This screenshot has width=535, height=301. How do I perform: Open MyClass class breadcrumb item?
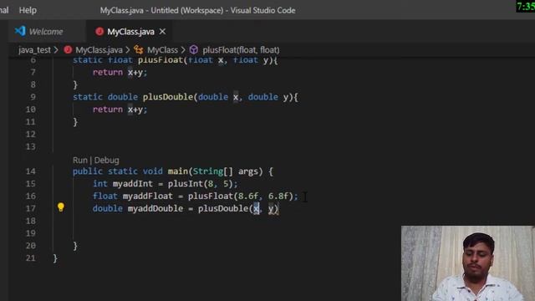pyautogui.click(x=162, y=50)
